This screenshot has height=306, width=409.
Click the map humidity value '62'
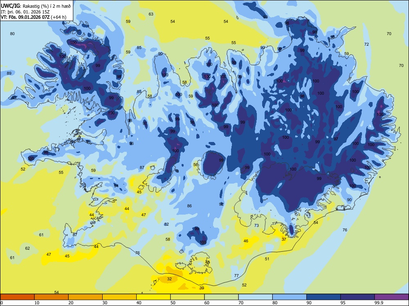click(x=27, y=248)
